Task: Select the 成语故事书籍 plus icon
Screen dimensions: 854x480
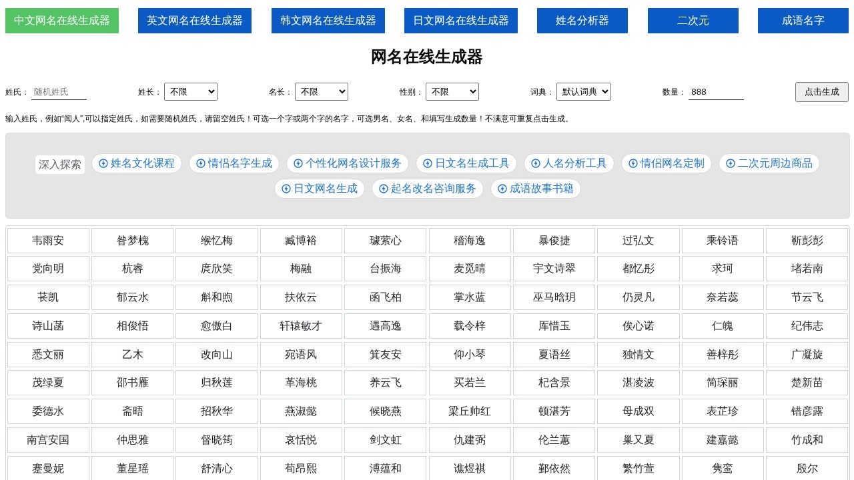Action: pyautogui.click(x=502, y=189)
